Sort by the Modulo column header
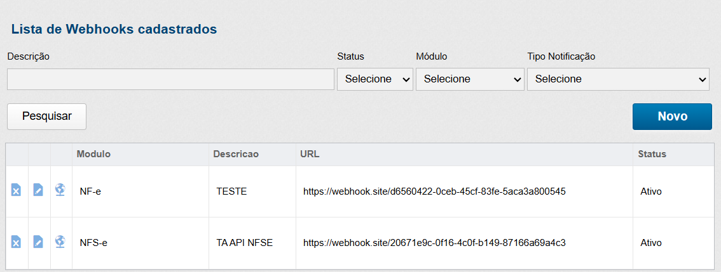 pos(93,154)
